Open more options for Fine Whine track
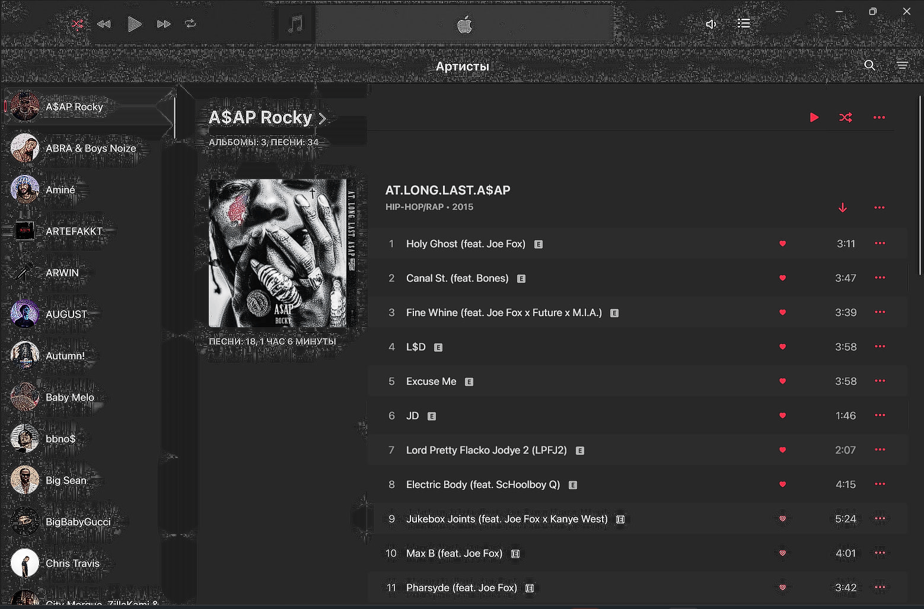 tap(880, 312)
